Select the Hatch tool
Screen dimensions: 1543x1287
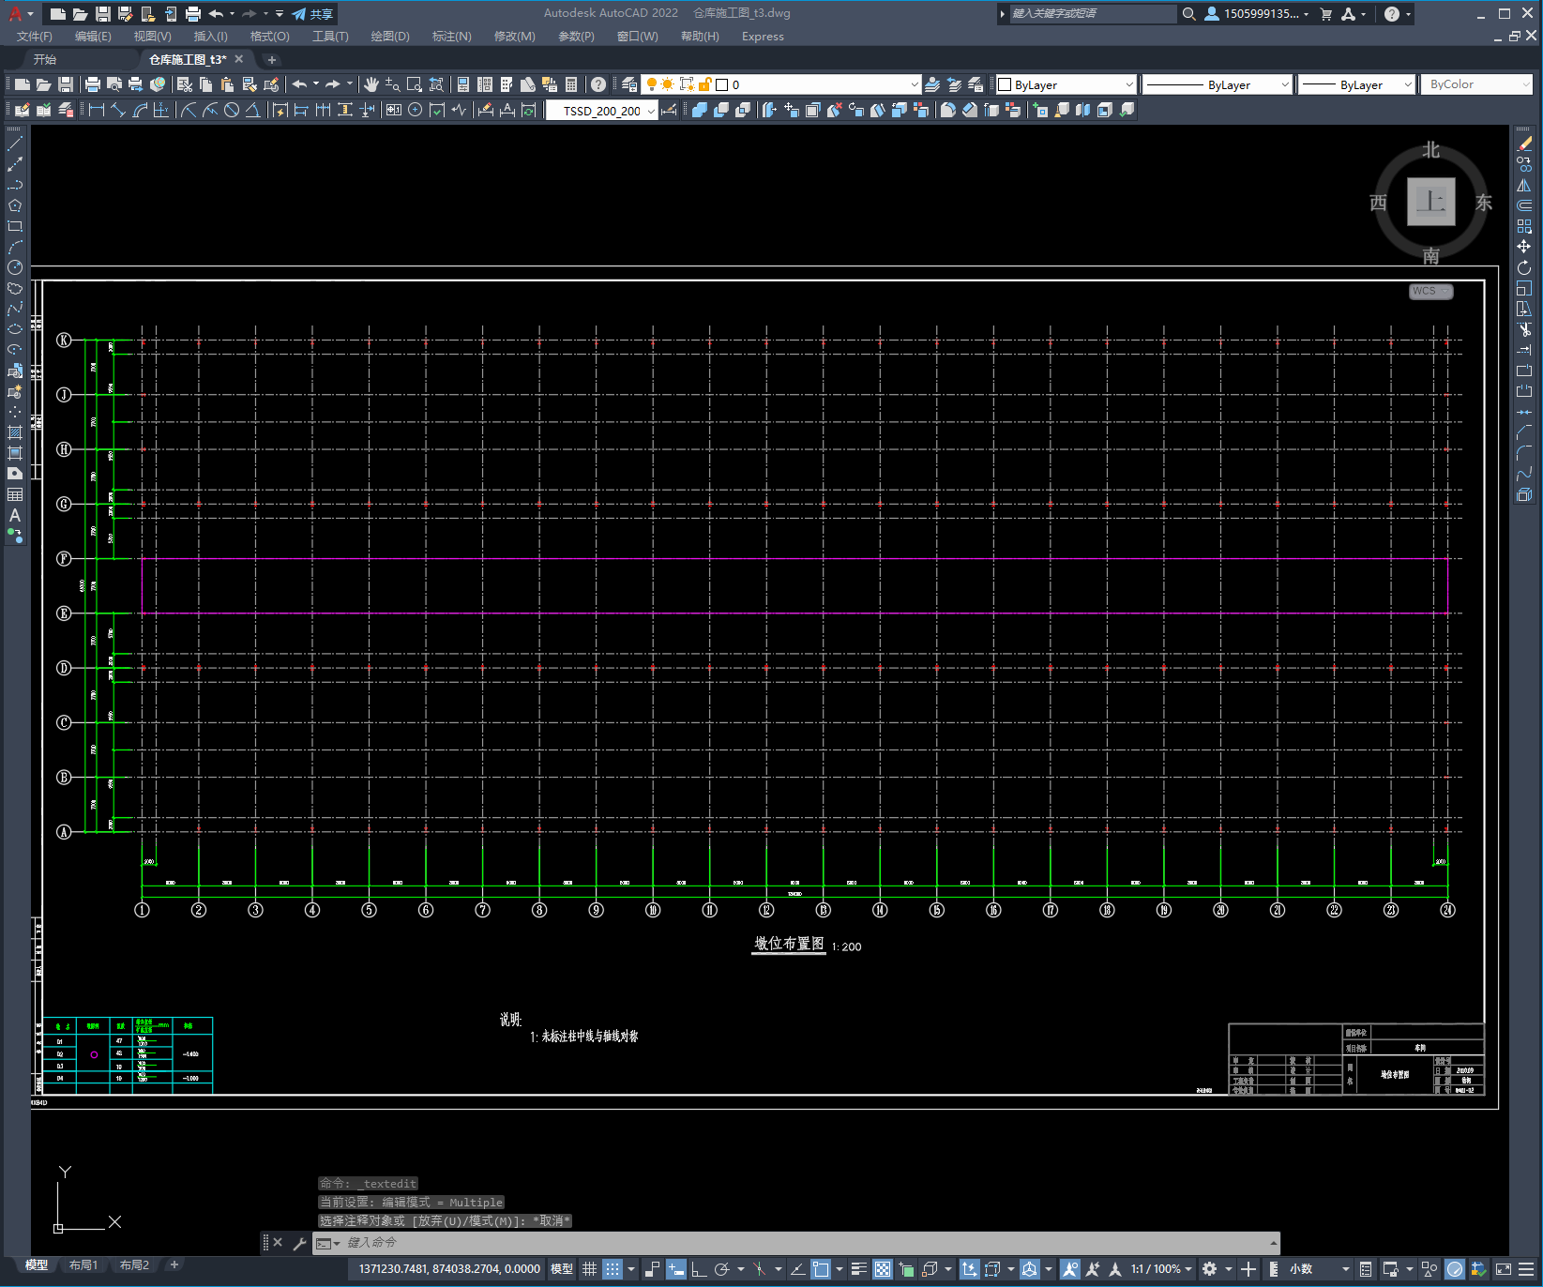[15, 432]
